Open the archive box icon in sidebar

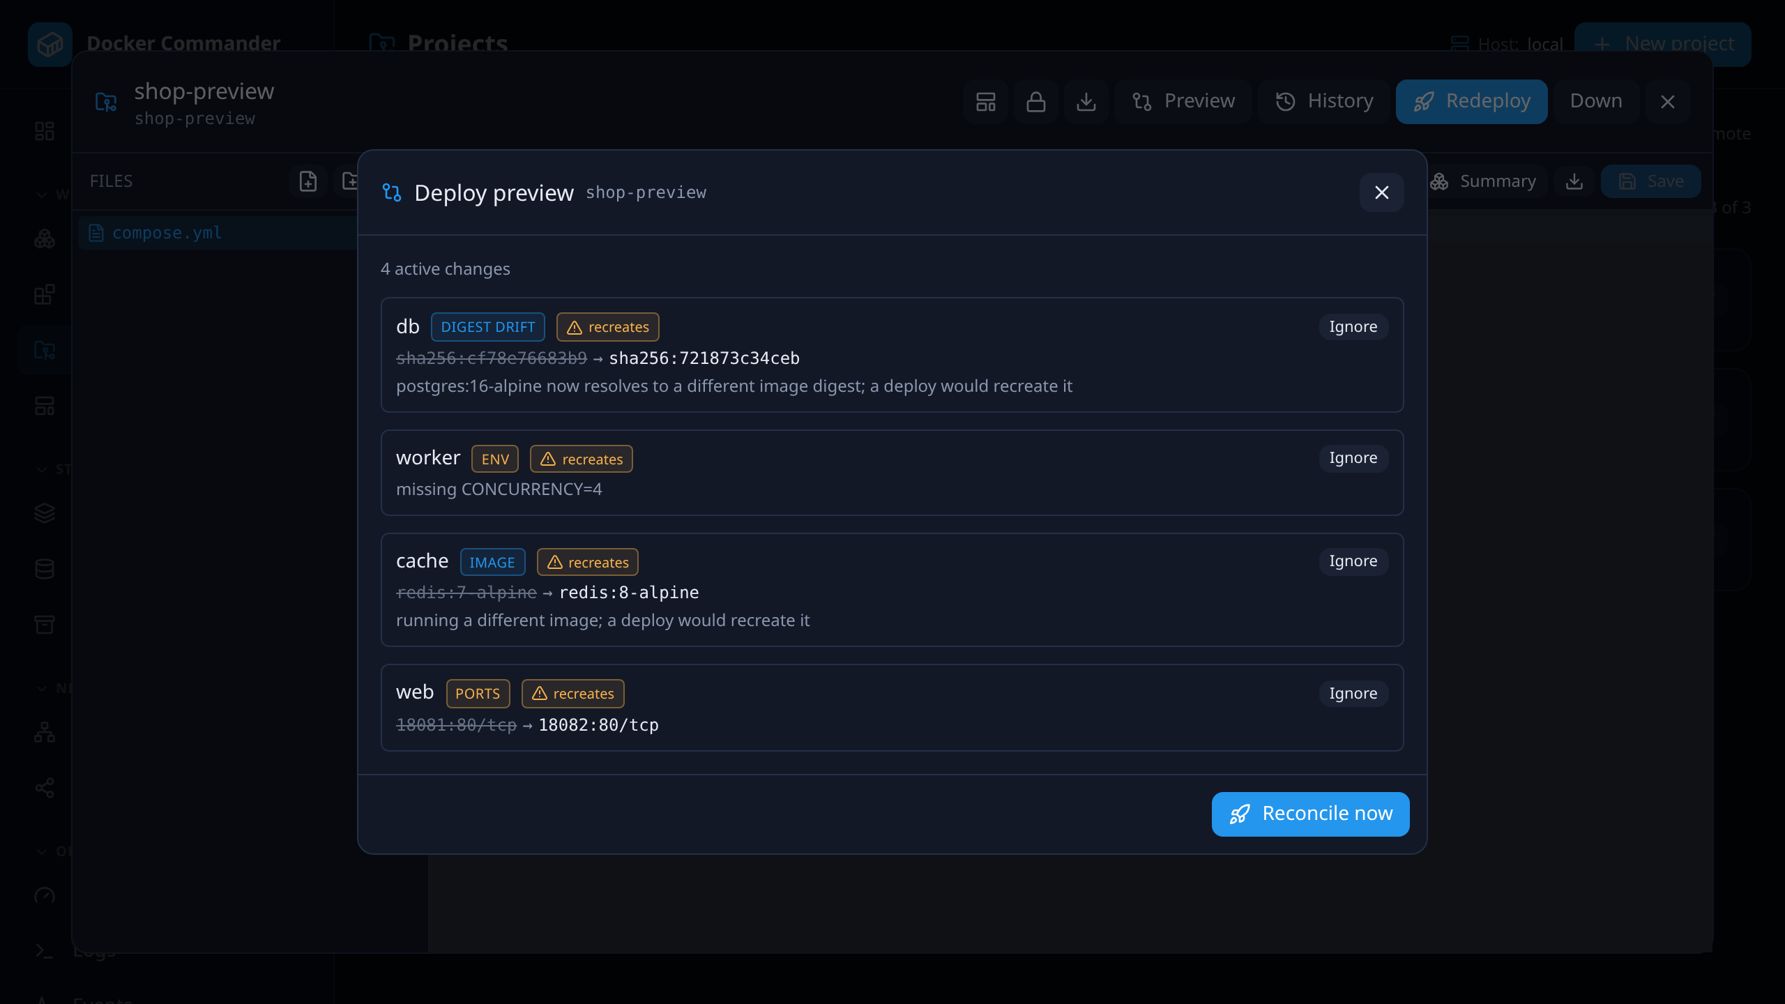click(45, 625)
